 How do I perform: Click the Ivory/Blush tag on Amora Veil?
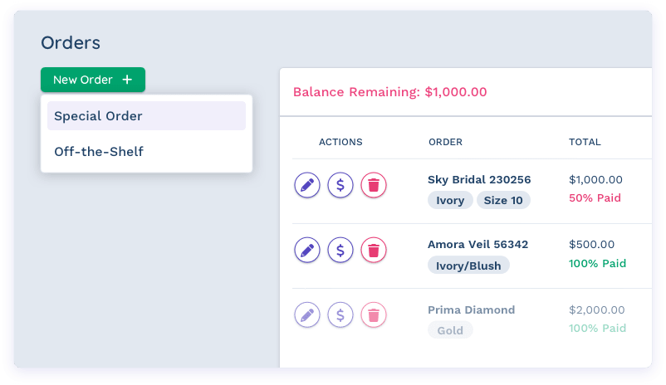tap(468, 266)
